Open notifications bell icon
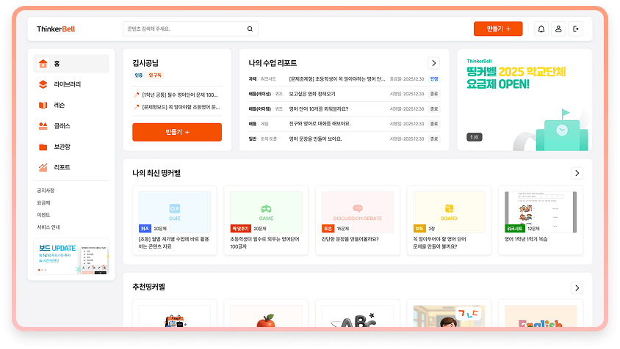The width and height of the screenshot is (620, 349). (x=541, y=29)
